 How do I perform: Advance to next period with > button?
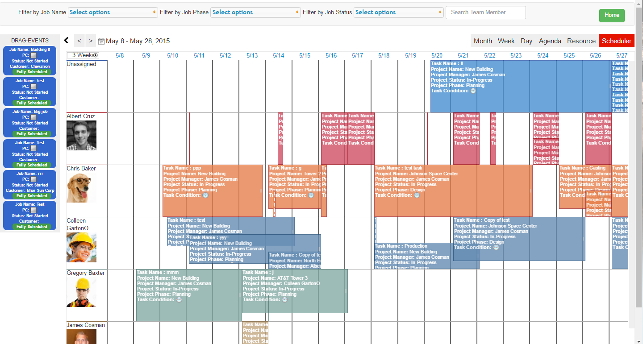pyautogui.click(x=91, y=41)
